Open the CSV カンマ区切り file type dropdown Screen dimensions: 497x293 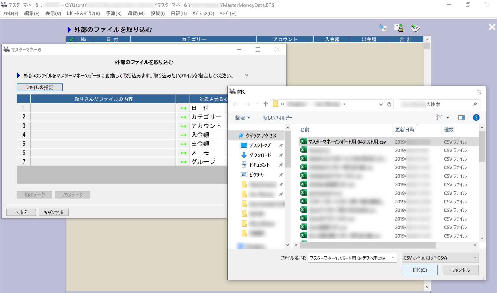pyautogui.click(x=440, y=258)
